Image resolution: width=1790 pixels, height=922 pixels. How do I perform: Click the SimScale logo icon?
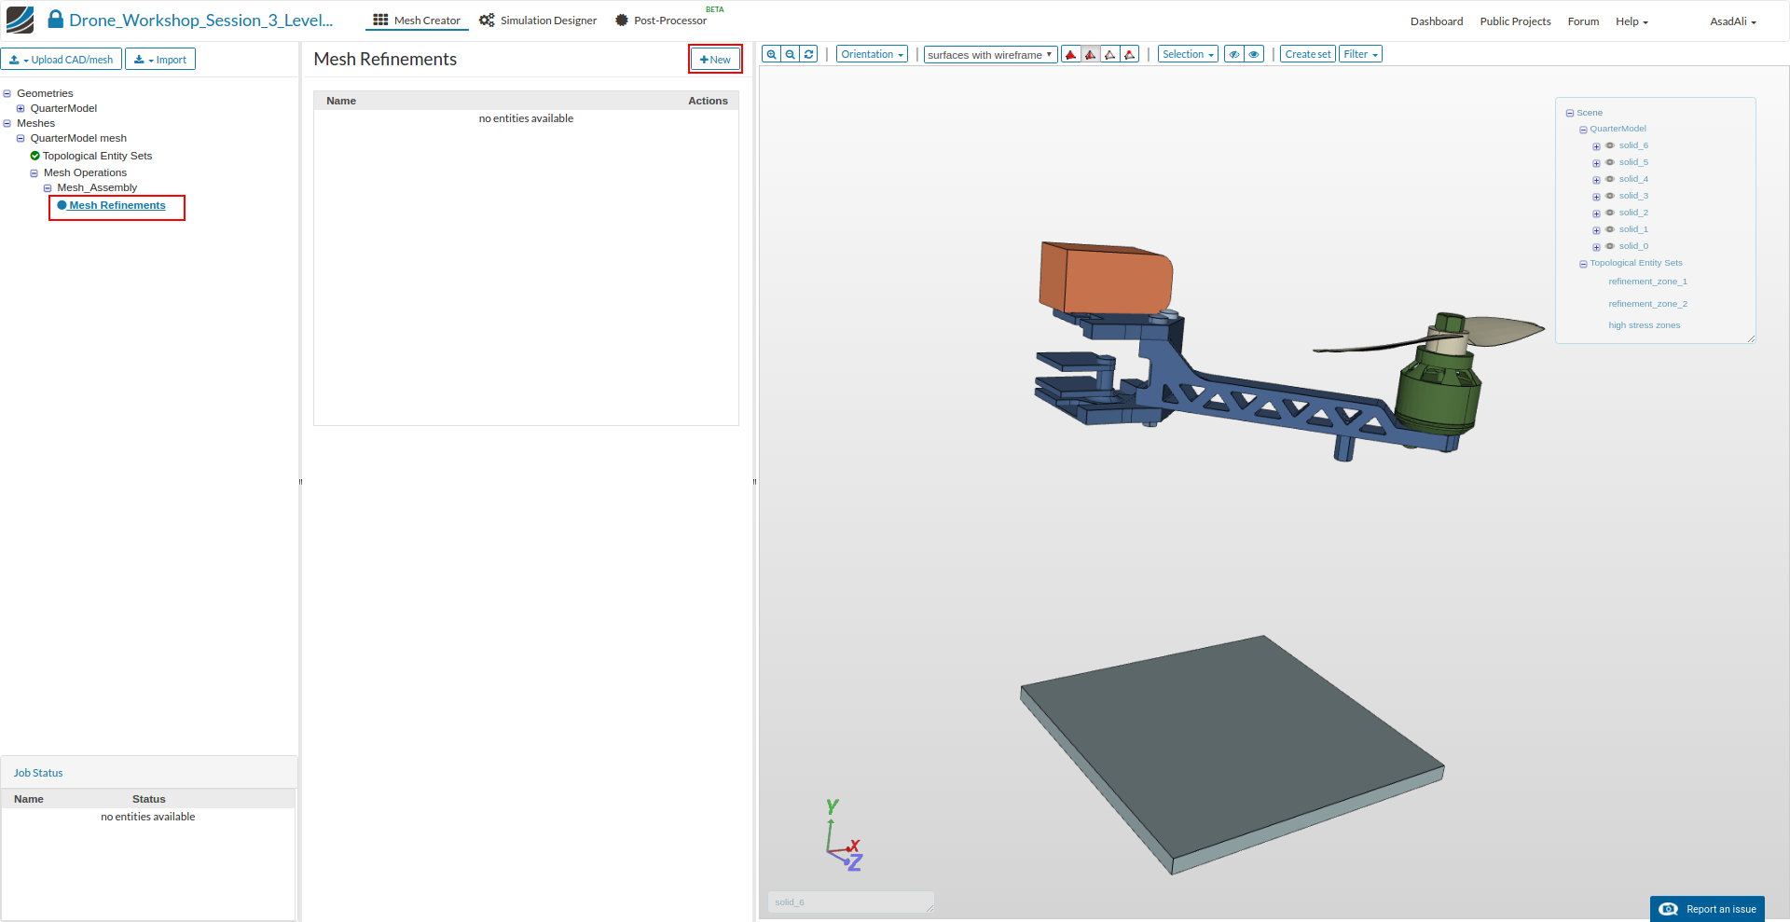(20, 20)
